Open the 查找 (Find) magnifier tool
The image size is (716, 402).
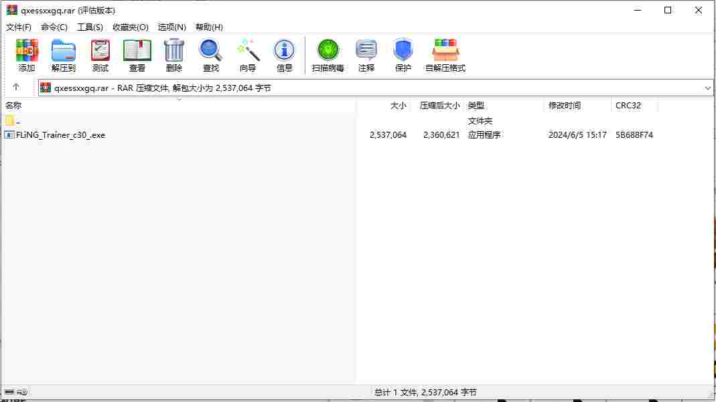tap(210, 55)
